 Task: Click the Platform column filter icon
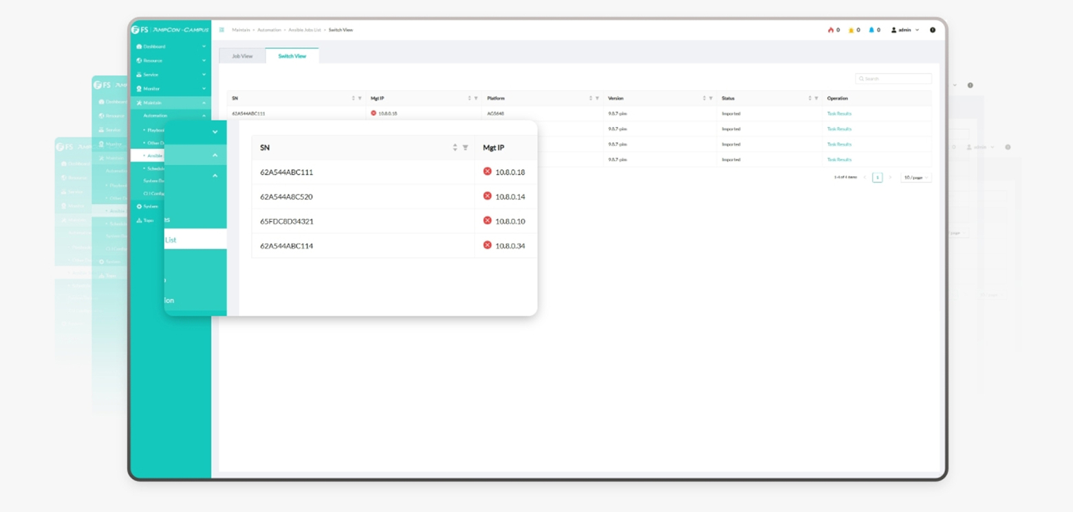pyautogui.click(x=597, y=98)
